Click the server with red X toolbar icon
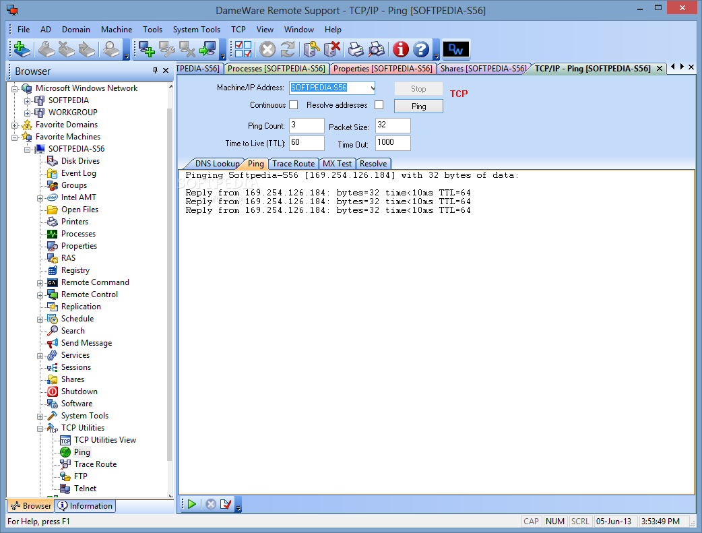This screenshot has height=533, width=702. coord(331,49)
